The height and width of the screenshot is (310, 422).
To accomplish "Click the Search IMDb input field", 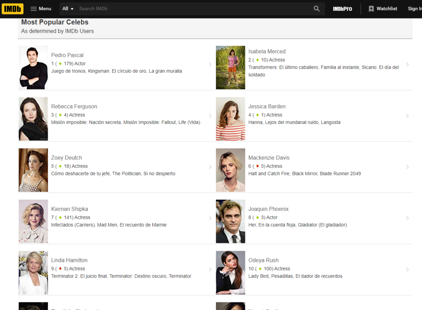I will 194,9.
